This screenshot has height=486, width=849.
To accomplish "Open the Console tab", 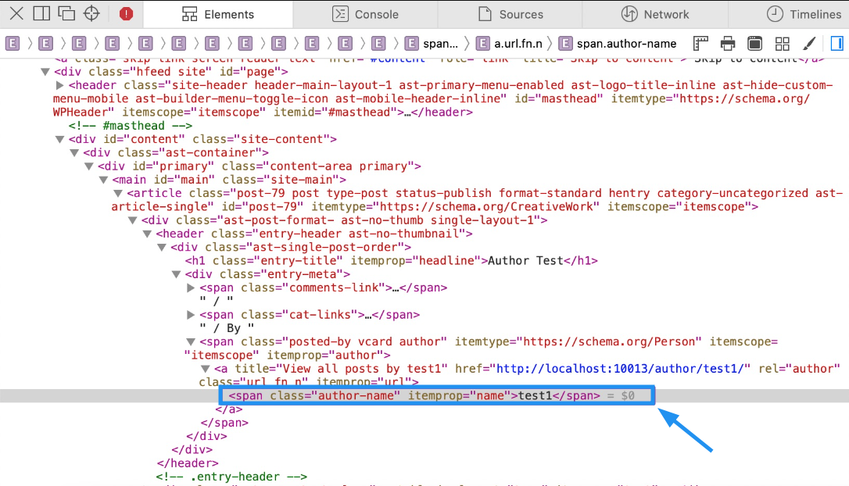I will (366, 14).
